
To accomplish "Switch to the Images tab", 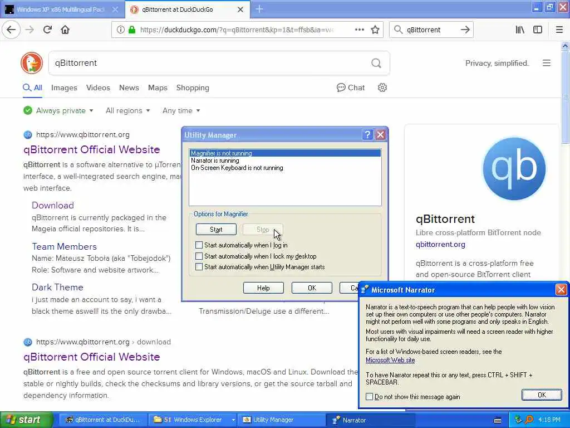I will coord(64,87).
